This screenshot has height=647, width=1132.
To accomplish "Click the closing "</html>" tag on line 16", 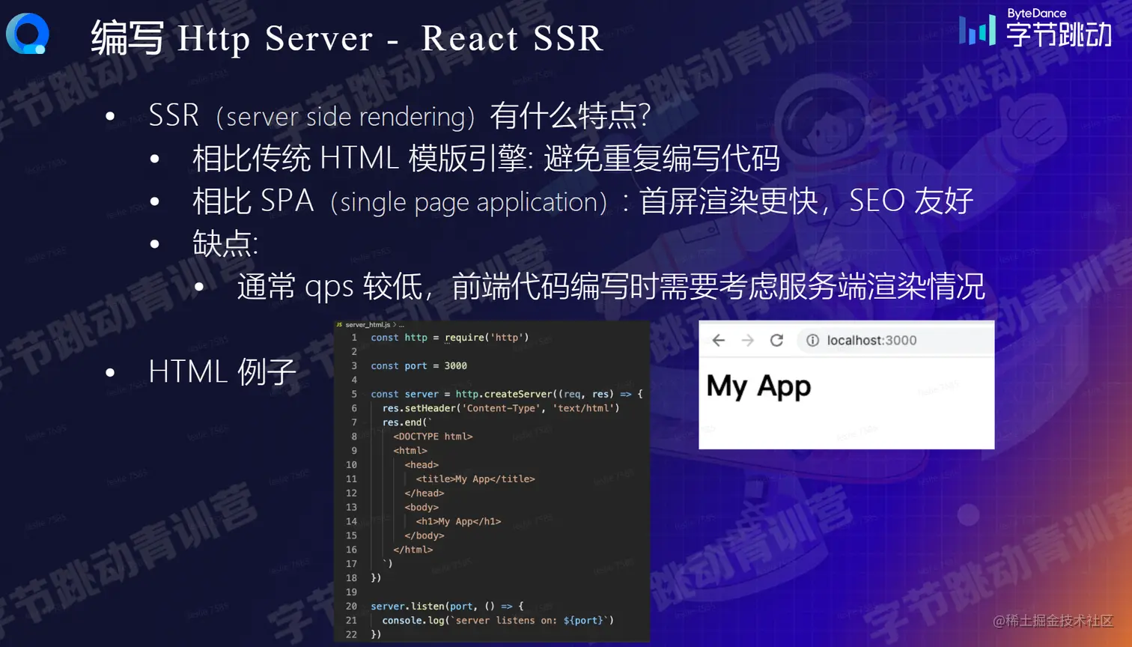I will coord(413,550).
